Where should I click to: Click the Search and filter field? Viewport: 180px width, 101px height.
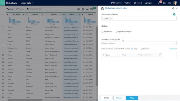click(x=44, y=9)
